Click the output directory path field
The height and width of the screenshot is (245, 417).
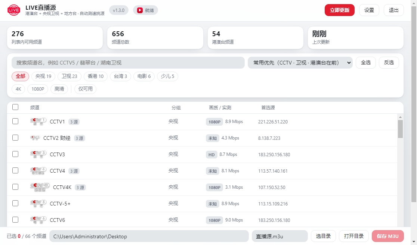tap(149, 236)
